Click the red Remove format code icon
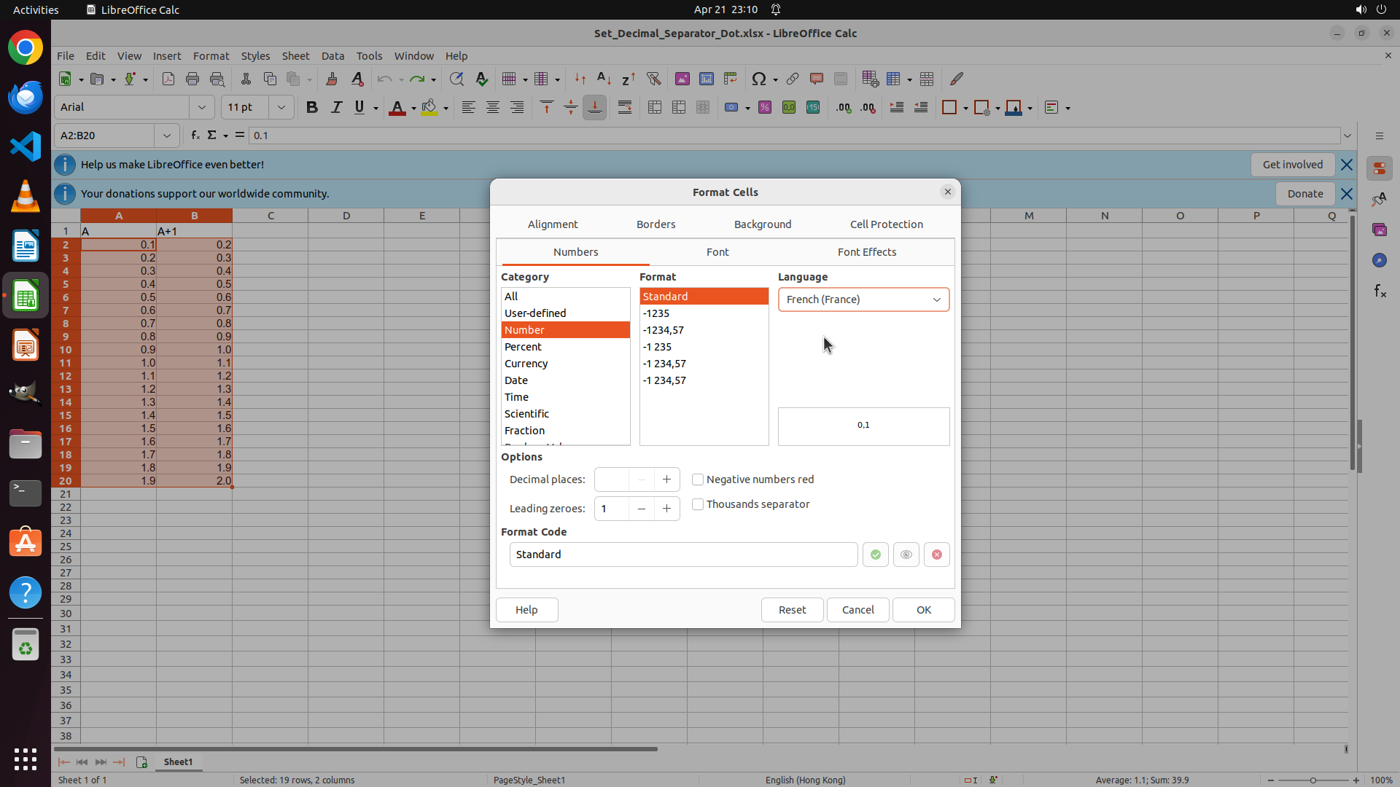This screenshot has height=787, width=1400. 936,555
